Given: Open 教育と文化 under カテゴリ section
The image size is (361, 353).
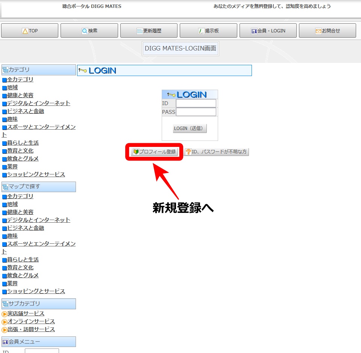Looking at the screenshot, I should (20, 151).
